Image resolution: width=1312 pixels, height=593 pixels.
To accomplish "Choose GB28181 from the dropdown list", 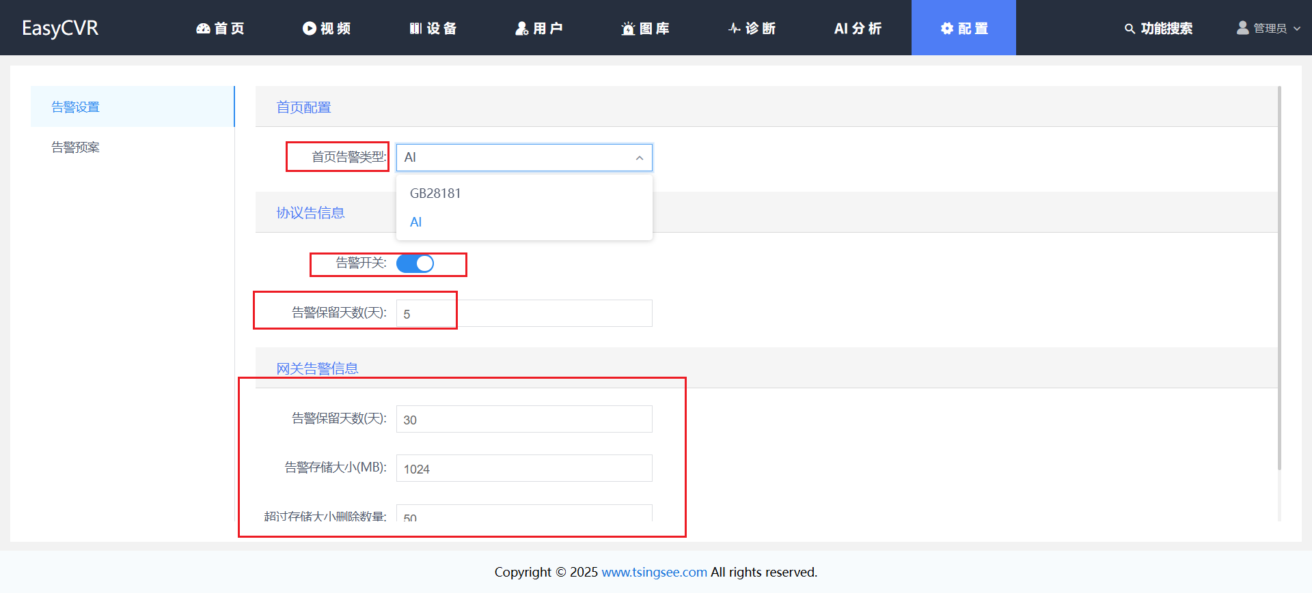I will tap(524, 193).
